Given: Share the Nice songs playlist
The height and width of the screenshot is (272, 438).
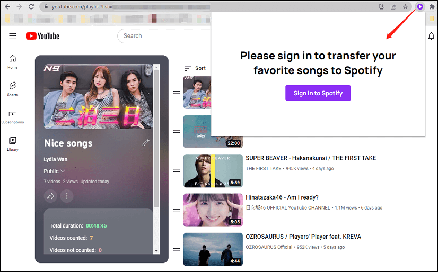Looking at the screenshot, I should click(x=50, y=196).
